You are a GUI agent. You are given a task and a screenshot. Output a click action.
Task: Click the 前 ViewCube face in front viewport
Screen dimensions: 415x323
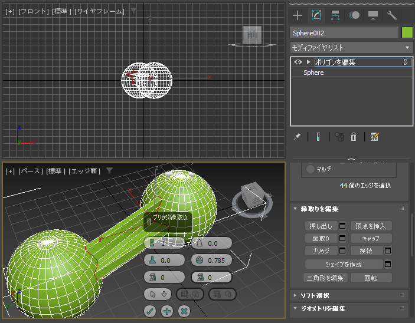click(252, 35)
